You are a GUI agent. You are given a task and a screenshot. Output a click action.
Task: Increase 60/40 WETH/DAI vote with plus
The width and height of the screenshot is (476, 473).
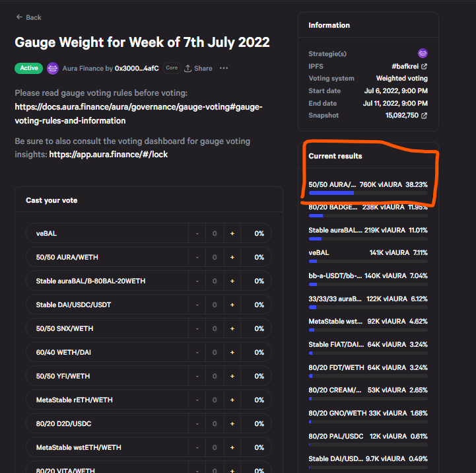tap(232, 352)
